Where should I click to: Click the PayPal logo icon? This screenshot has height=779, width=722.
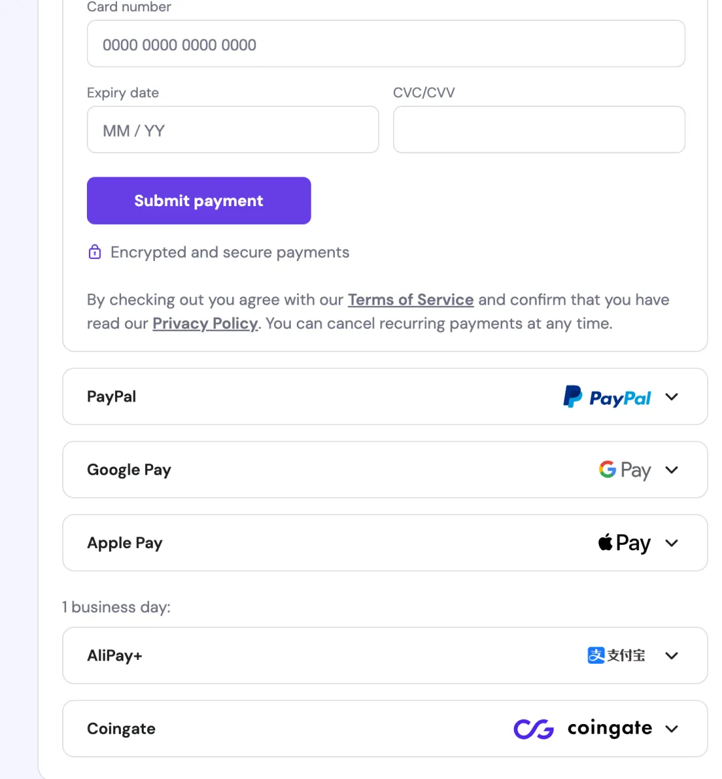(606, 397)
